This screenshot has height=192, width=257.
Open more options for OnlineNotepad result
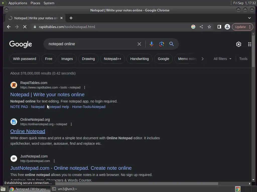tap(71, 124)
